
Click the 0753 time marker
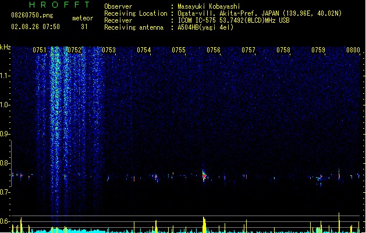[109, 50]
